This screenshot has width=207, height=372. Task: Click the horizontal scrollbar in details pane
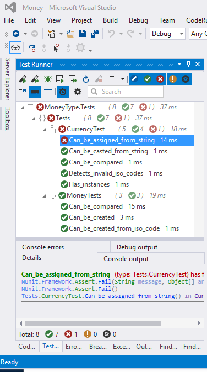[93, 323]
